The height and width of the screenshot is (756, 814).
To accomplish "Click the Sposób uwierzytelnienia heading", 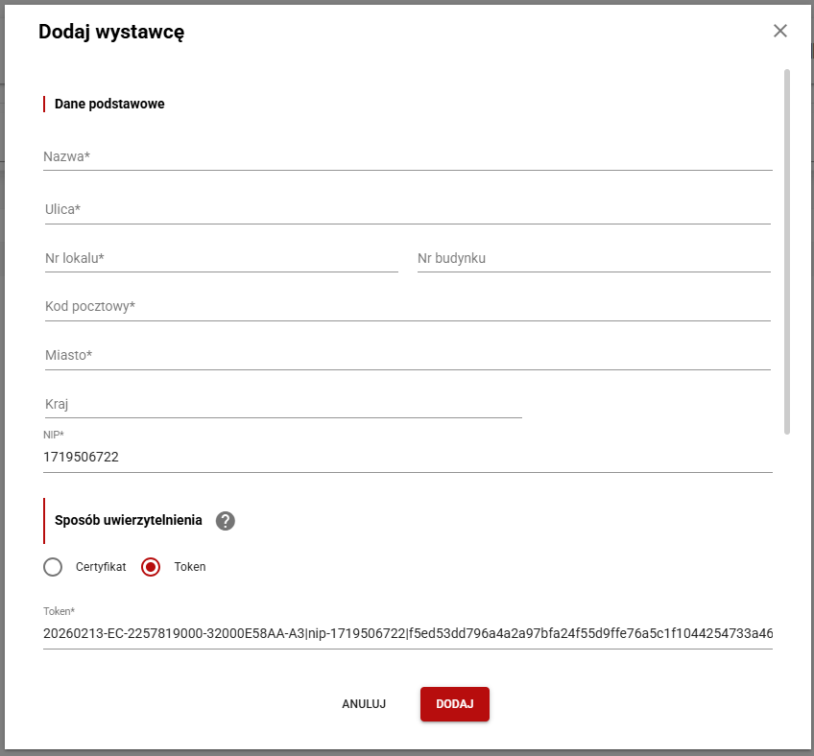I will [129, 520].
